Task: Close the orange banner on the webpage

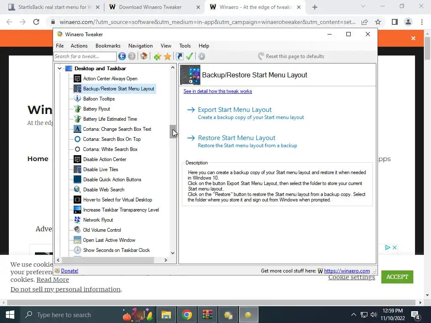Action: tap(413, 38)
